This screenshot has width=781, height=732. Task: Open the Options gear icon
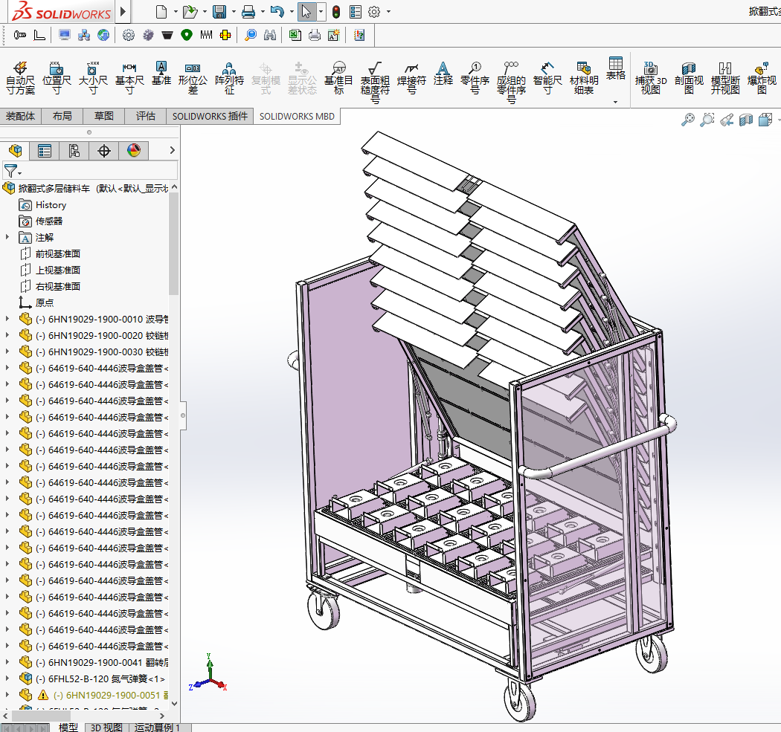point(374,11)
